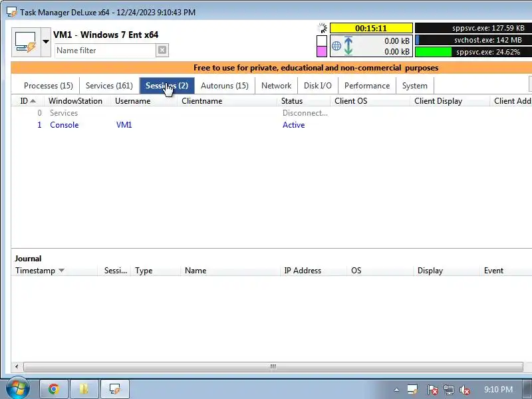The width and height of the screenshot is (532, 399).
Task: Sort by Clientname column header
Action: pyautogui.click(x=227, y=101)
